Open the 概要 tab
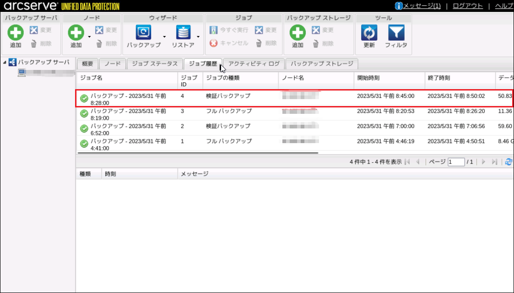Viewport: 514px width, 293px height. tap(87, 64)
